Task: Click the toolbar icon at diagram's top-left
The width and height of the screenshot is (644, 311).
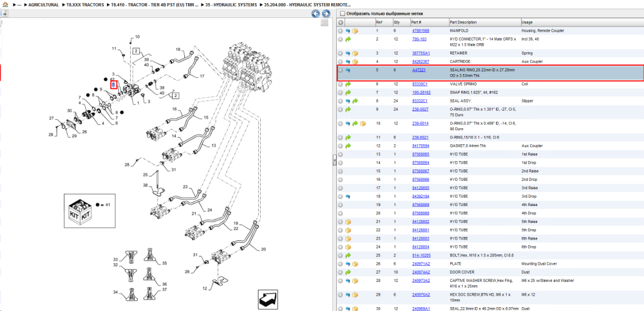Action: 5,14
